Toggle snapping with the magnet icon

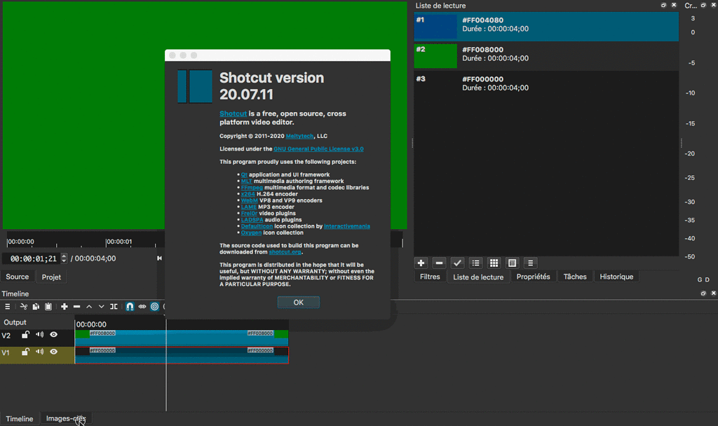point(130,306)
